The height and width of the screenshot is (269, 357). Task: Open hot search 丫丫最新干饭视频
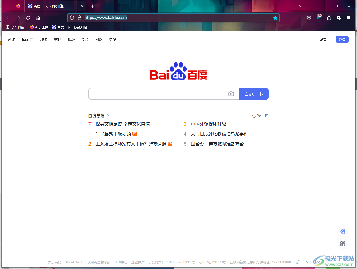pos(113,134)
